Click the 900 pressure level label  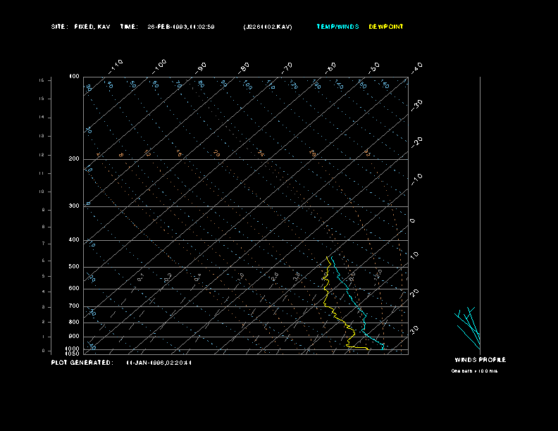[x=74, y=336]
